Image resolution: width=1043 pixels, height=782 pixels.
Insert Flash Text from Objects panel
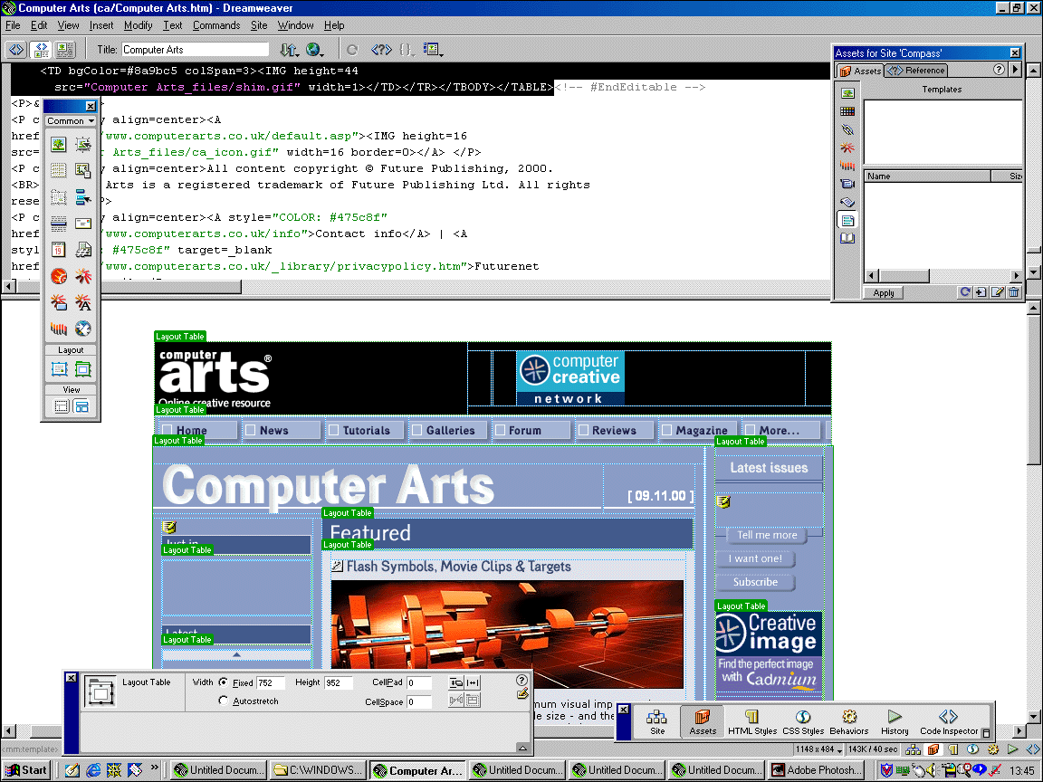point(83,302)
